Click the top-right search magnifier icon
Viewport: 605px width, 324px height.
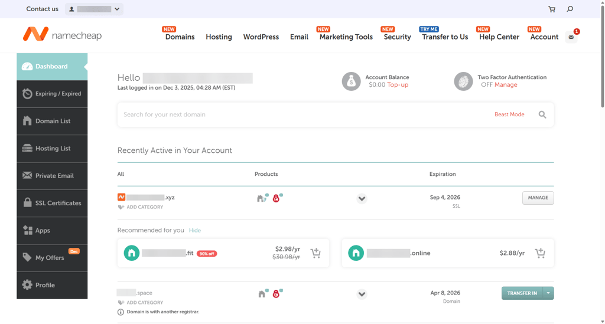(570, 9)
